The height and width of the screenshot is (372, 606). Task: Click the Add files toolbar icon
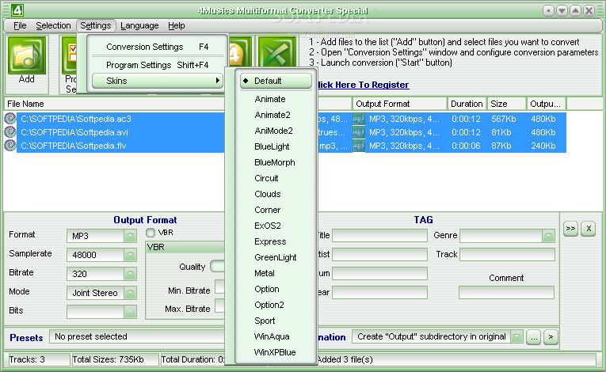(27, 55)
